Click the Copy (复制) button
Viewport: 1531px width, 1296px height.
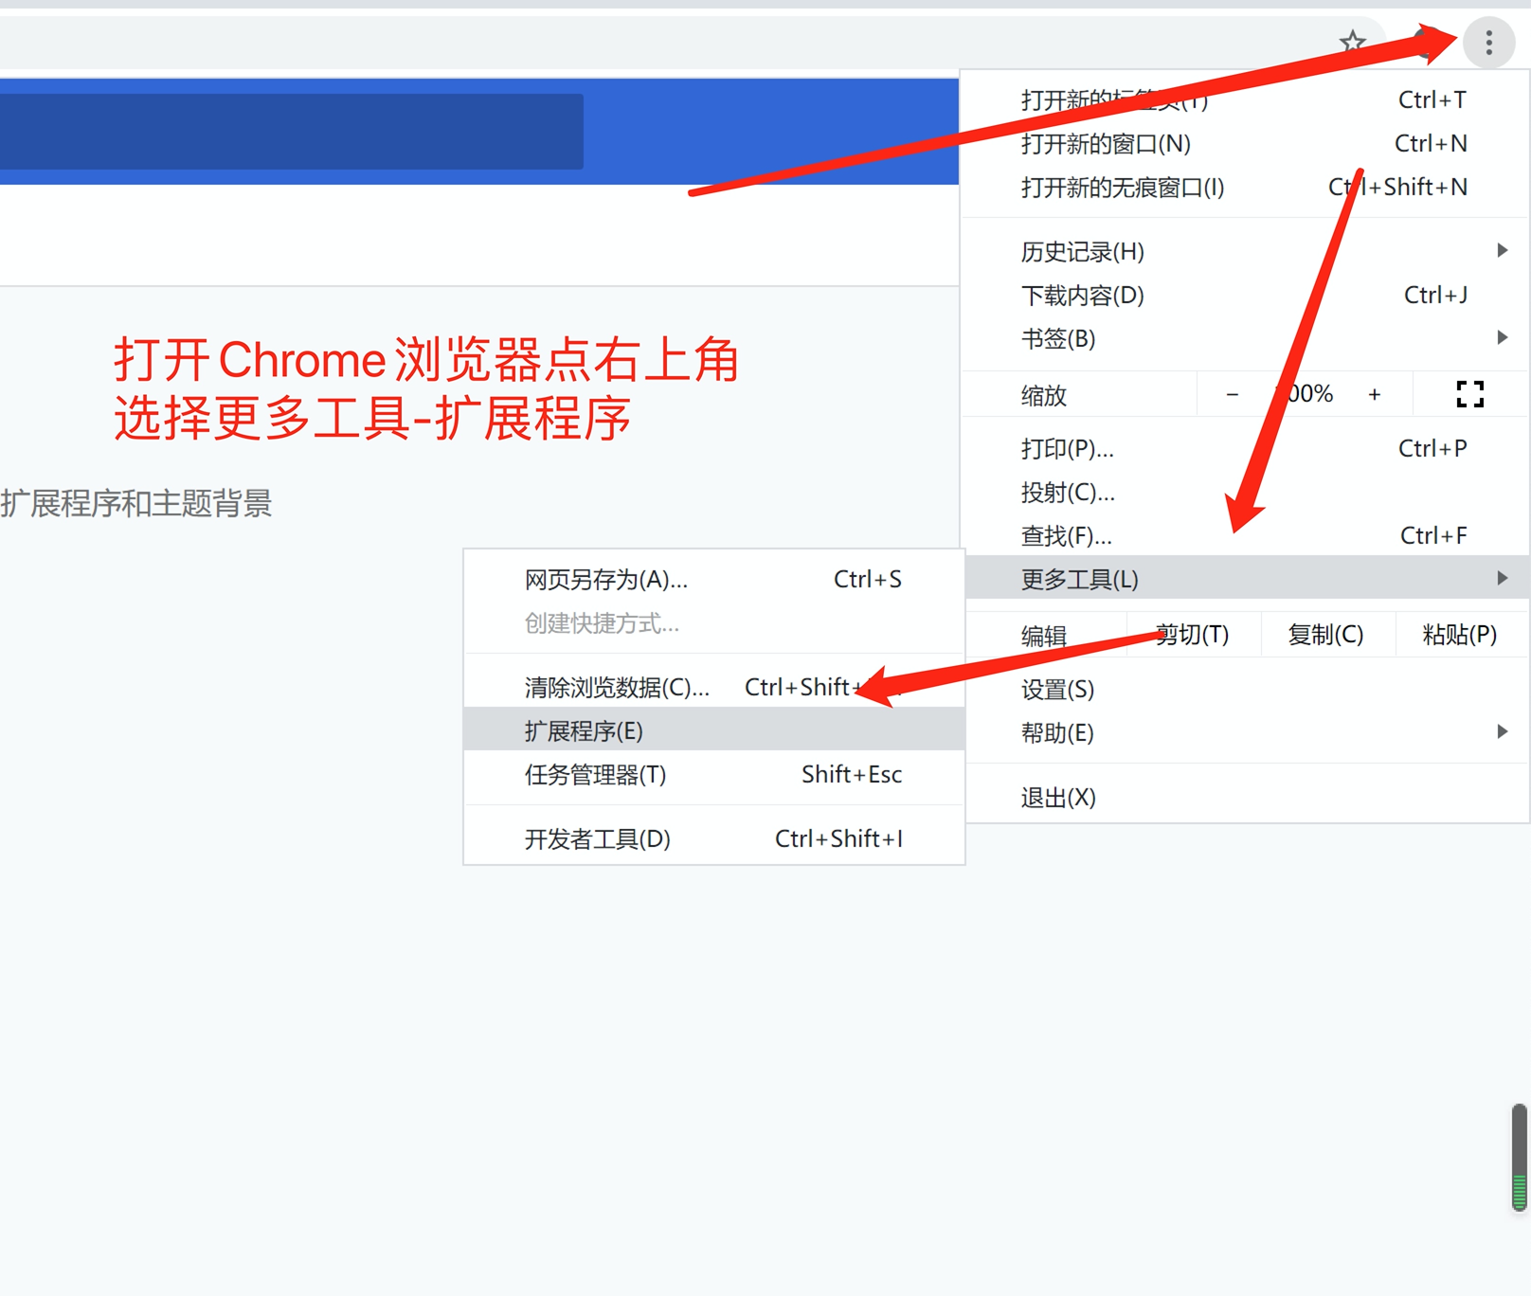pyautogui.click(x=1326, y=635)
